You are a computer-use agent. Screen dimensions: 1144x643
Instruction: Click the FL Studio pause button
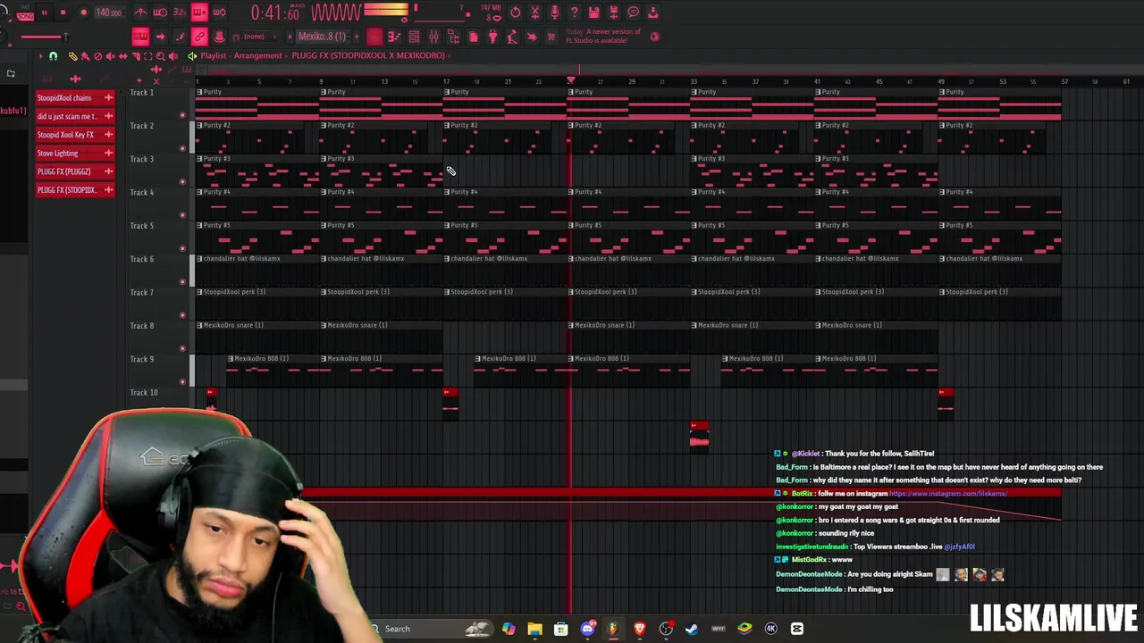pyautogui.click(x=44, y=13)
